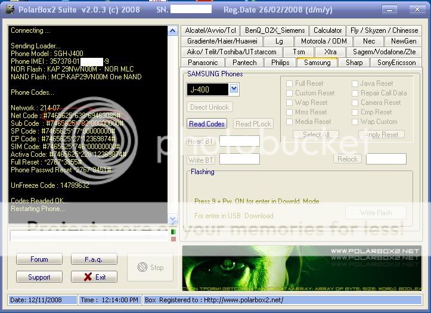Select the Pantech tab
This screenshot has width=431, height=313.
[244, 63]
